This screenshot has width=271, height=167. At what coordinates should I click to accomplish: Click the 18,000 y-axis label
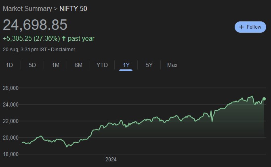[11, 154]
